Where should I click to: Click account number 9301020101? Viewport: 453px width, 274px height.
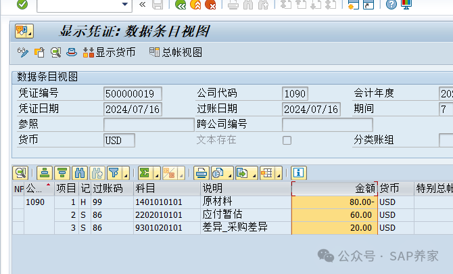[159, 228]
